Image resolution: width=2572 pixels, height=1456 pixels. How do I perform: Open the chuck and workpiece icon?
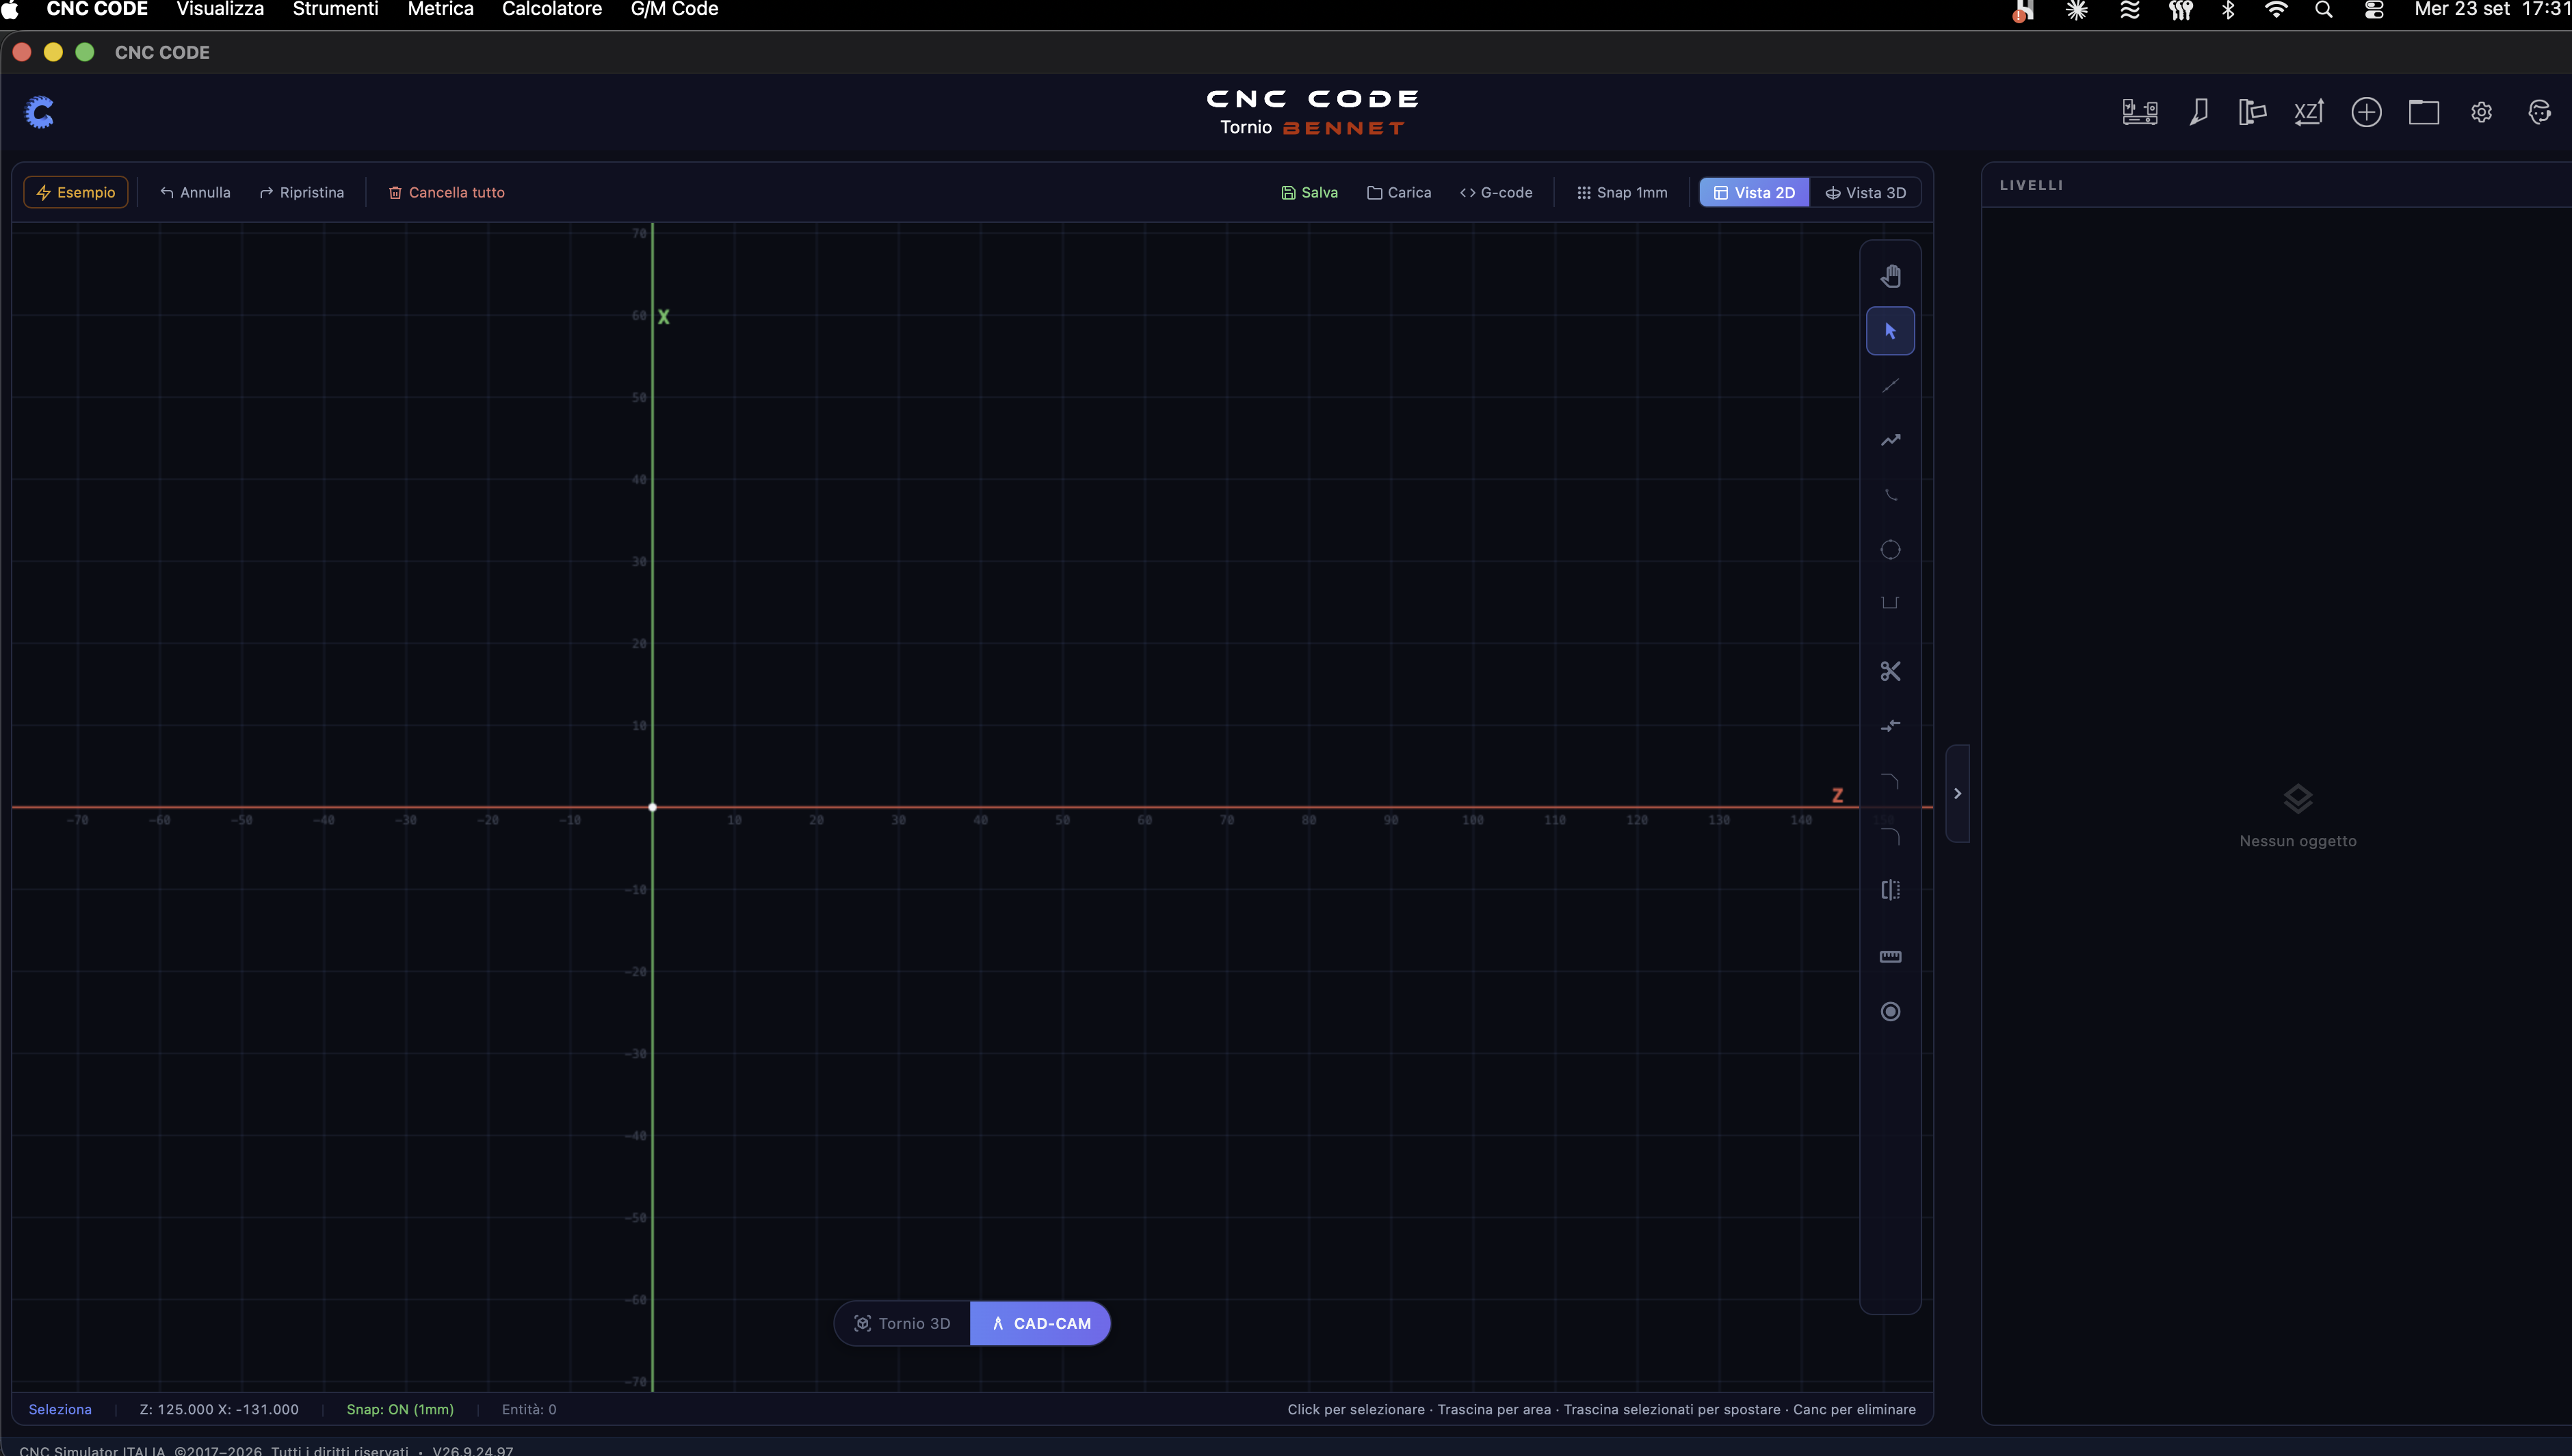[2252, 112]
